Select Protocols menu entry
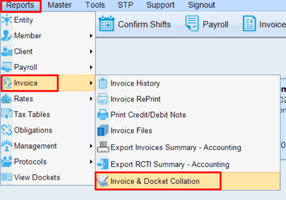This screenshot has width=286, height=200. tap(48, 162)
